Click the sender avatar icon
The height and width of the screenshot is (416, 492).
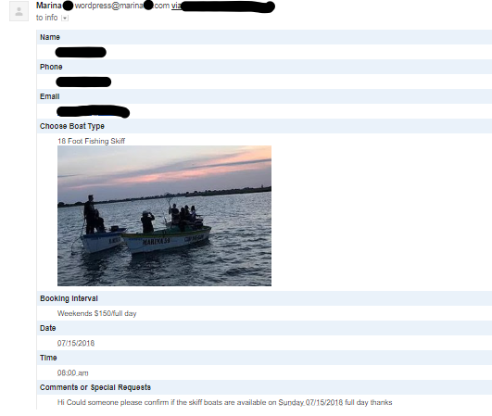pos(19,11)
